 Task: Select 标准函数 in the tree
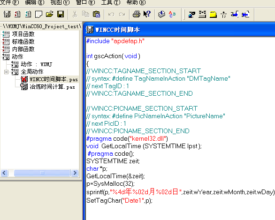pyautogui.click(x=23, y=42)
